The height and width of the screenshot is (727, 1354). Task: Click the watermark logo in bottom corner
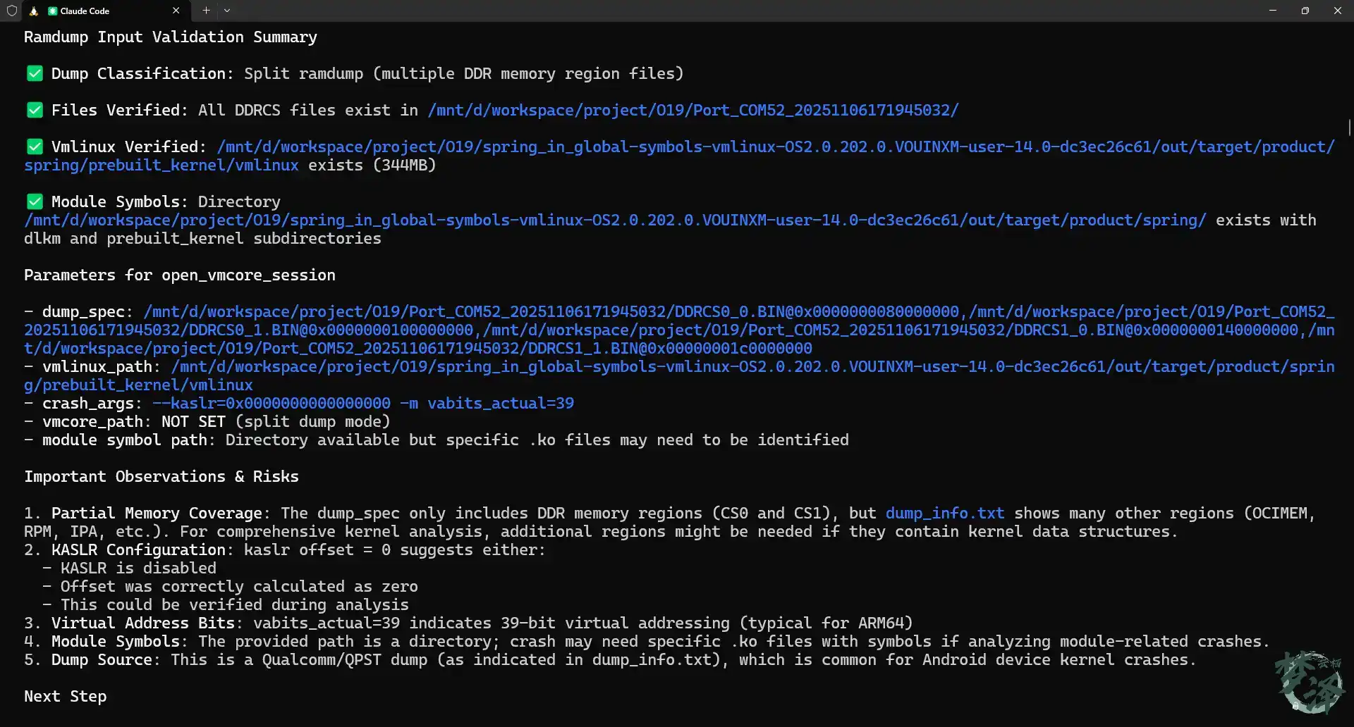[1310, 682]
